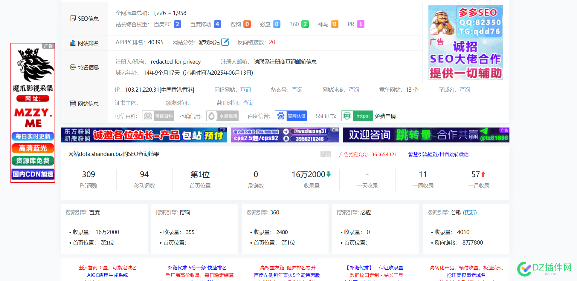Open the 东方联盟 banner ad

(x=144, y=135)
